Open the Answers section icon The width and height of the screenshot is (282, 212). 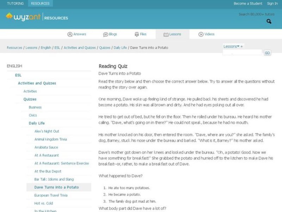[x=70, y=34]
